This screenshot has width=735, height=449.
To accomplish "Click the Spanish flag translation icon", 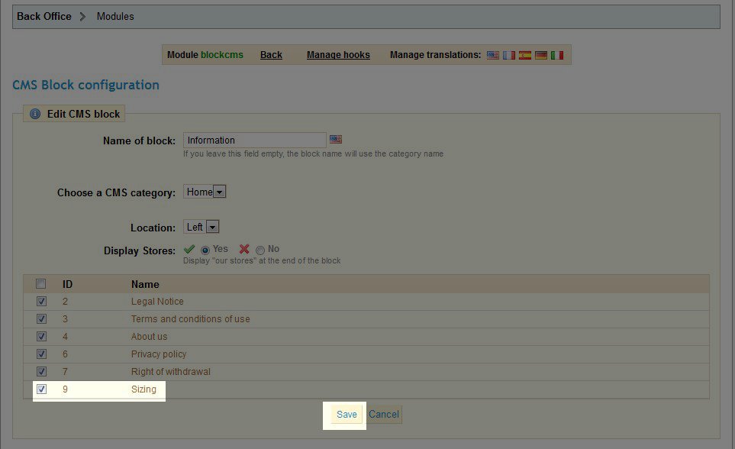I will pos(525,55).
